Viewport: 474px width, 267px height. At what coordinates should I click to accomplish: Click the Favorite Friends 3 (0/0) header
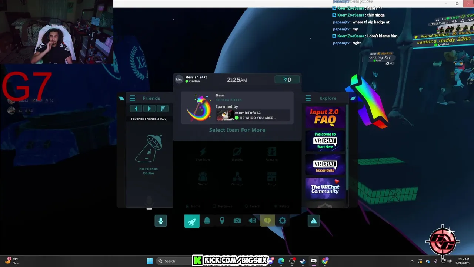click(x=149, y=119)
